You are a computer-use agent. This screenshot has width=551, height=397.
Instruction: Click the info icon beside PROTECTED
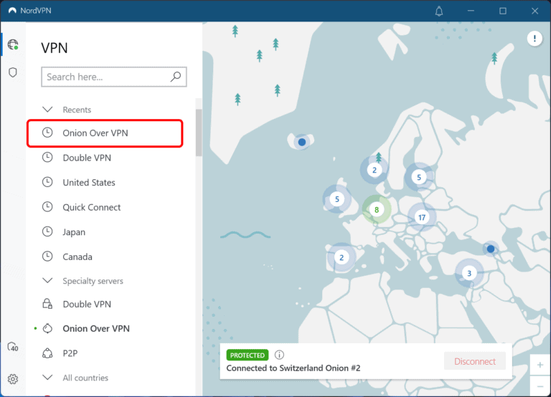[280, 355]
